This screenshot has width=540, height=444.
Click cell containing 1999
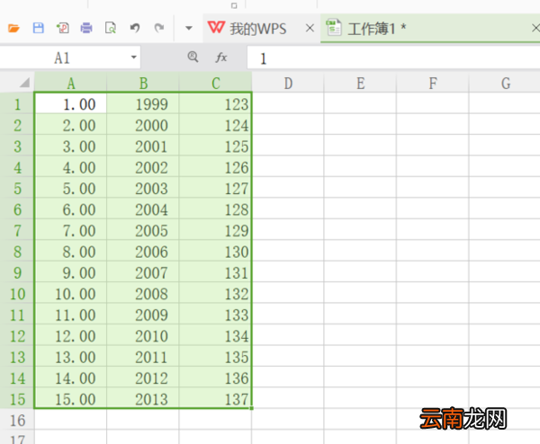click(143, 104)
